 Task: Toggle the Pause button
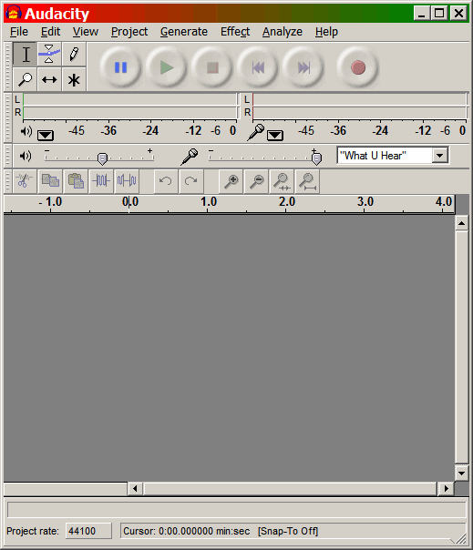tap(120, 67)
